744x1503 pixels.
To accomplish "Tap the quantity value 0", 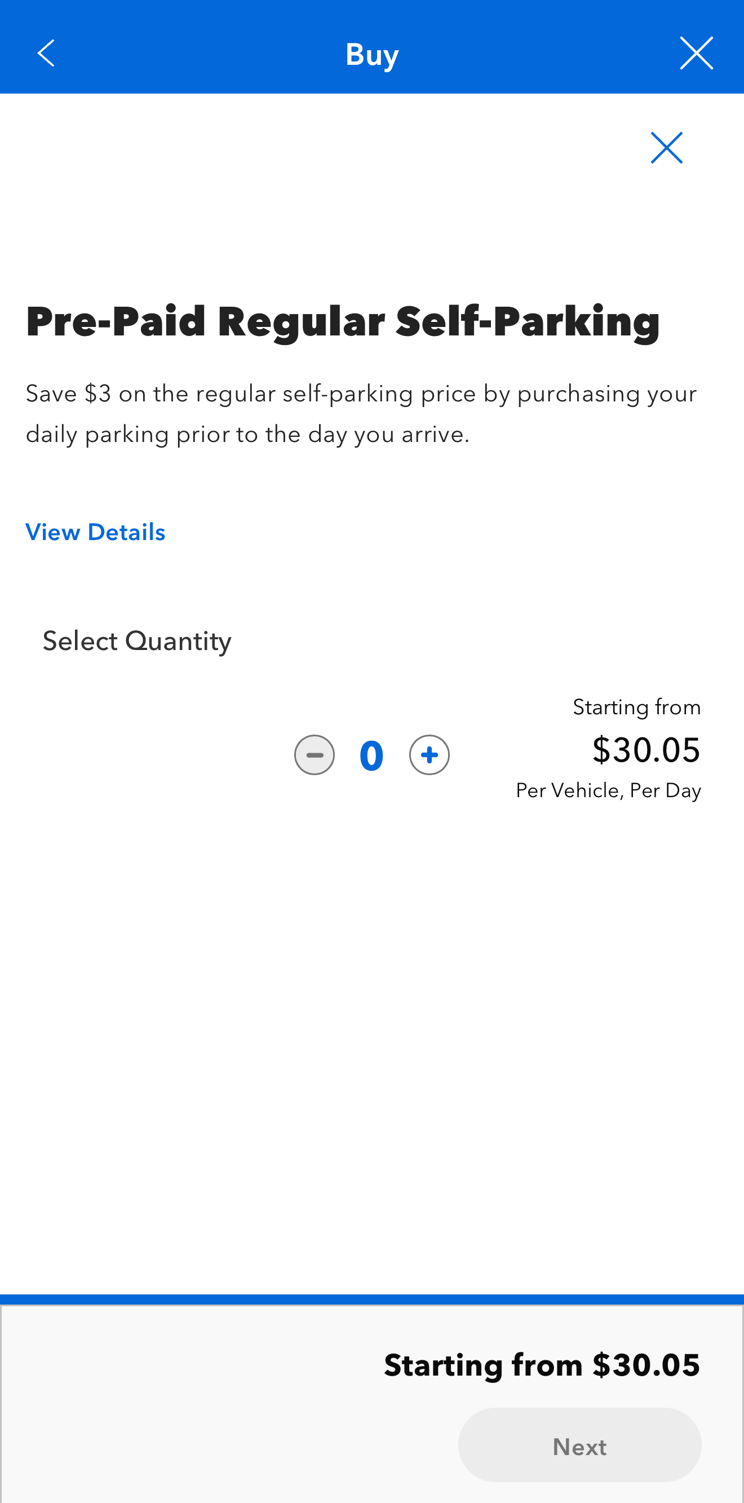I will point(371,755).
